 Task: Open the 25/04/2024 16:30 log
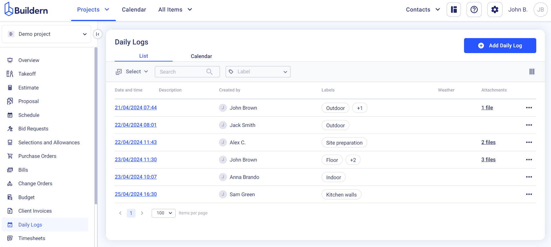pyautogui.click(x=136, y=194)
